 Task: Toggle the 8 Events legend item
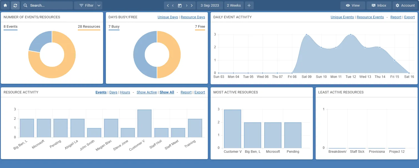[11, 27]
